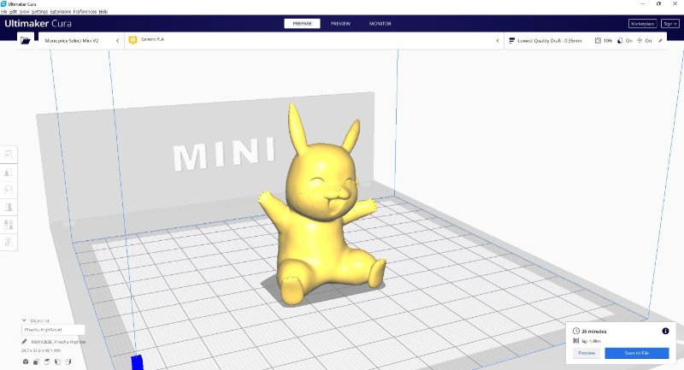Open the Marketplace button
The image size is (684, 370).
(x=642, y=24)
